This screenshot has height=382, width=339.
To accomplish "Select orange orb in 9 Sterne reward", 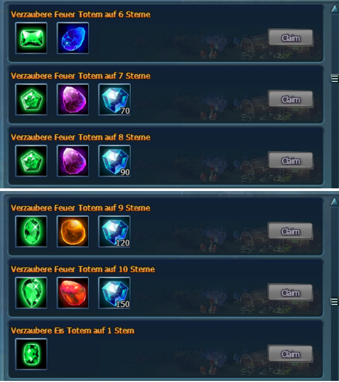I will click(x=73, y=232).
